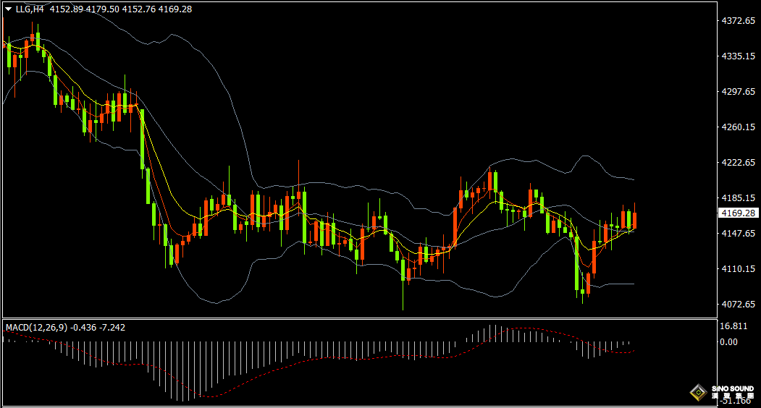Click the 0.00 MACD zero level label

728,342
